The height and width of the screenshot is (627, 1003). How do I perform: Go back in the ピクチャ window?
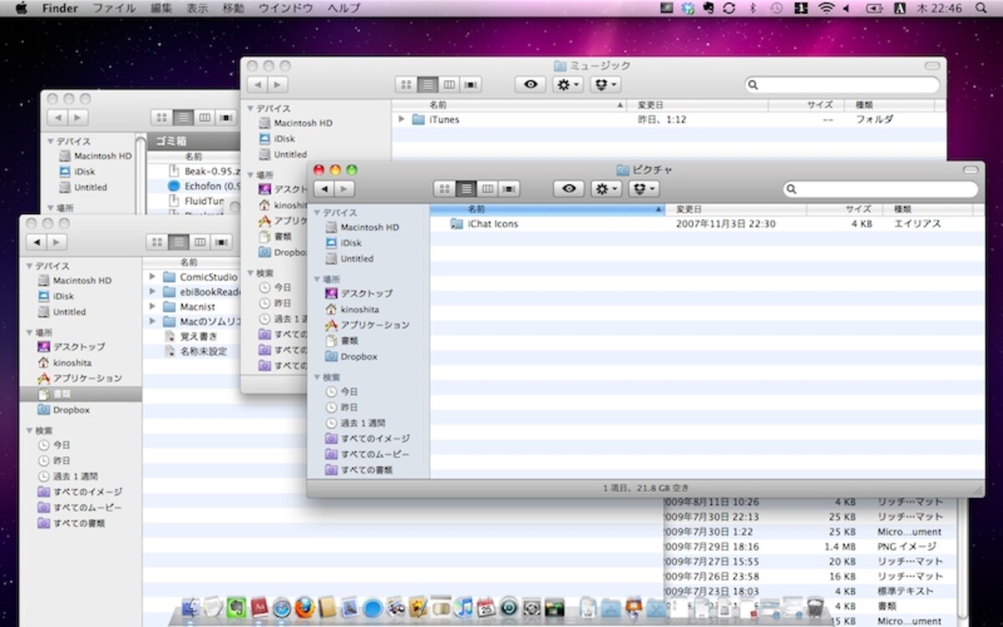click(324, 190)
